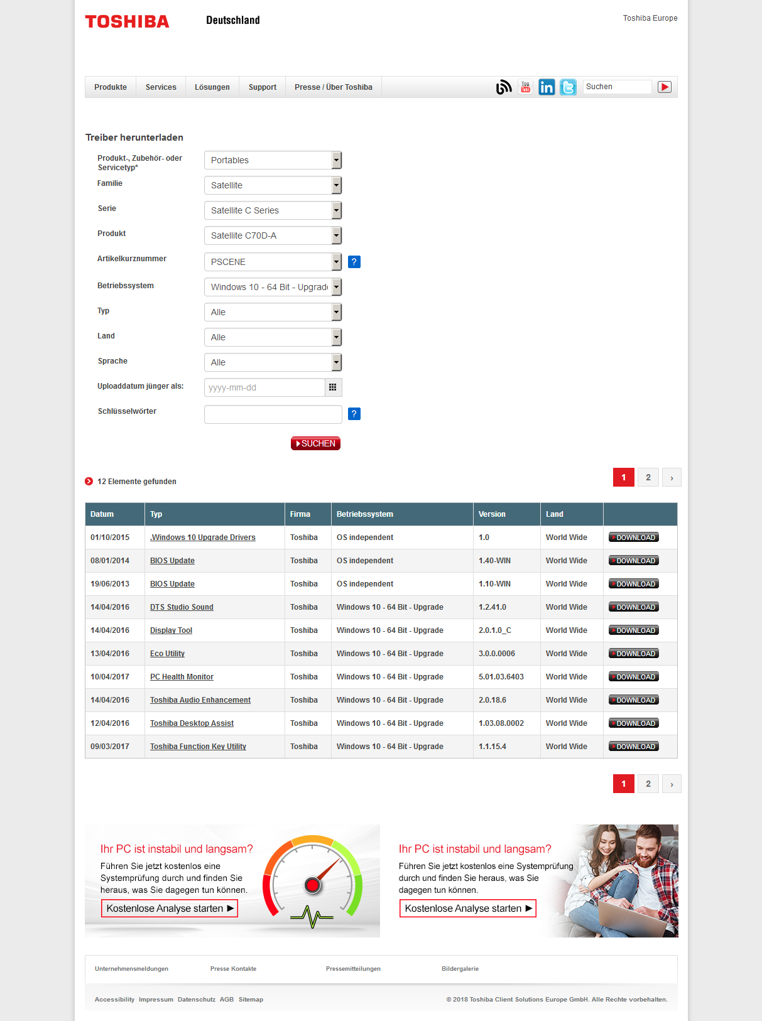This screenshot has height=1021, width=762.
Task: Open the date picker calendar icon
Action: [333, 387]
